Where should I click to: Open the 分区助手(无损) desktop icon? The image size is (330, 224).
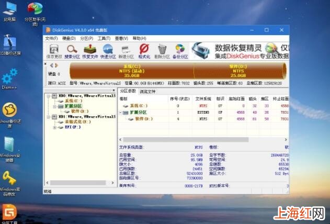[35, 14]
